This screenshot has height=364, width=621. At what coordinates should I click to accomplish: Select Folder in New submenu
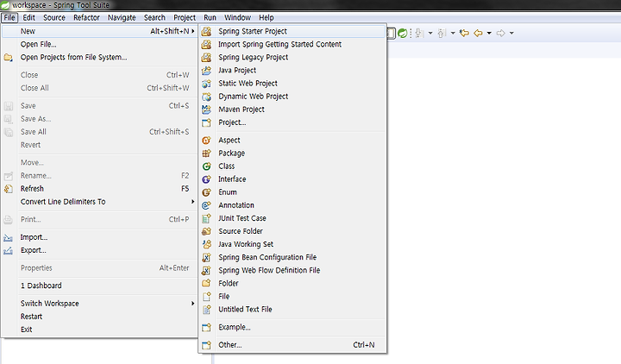[292, 284]
